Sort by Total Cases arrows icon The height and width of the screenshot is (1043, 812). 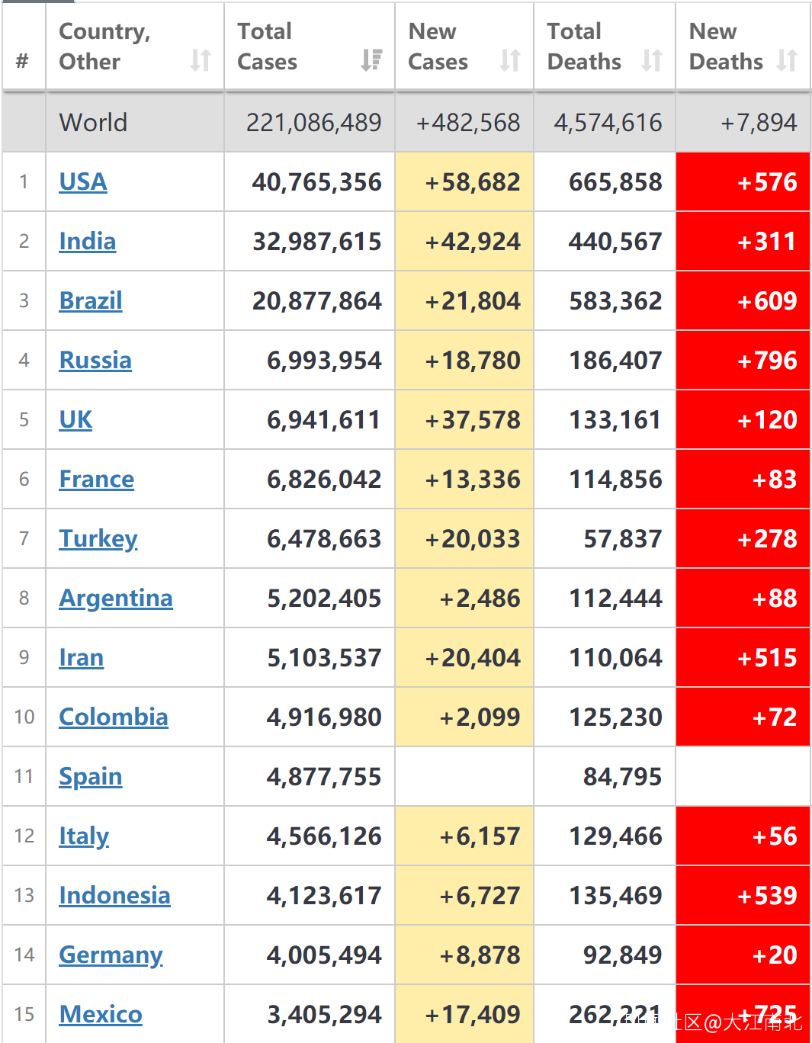click(x=371, y=60)
